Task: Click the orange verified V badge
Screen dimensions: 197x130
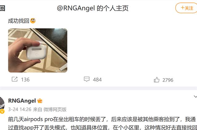Action: pyautogui.click(x=2, y=111)
